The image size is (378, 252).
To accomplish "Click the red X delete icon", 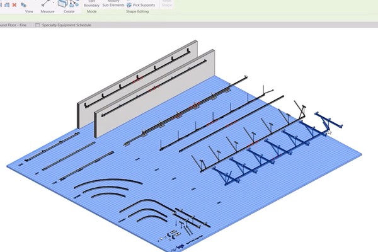I will (14, 4).
